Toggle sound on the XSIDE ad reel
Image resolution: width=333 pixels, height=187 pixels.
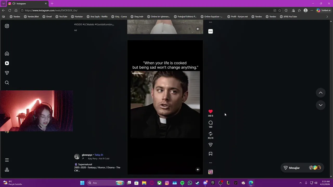(x=198, y=29)
